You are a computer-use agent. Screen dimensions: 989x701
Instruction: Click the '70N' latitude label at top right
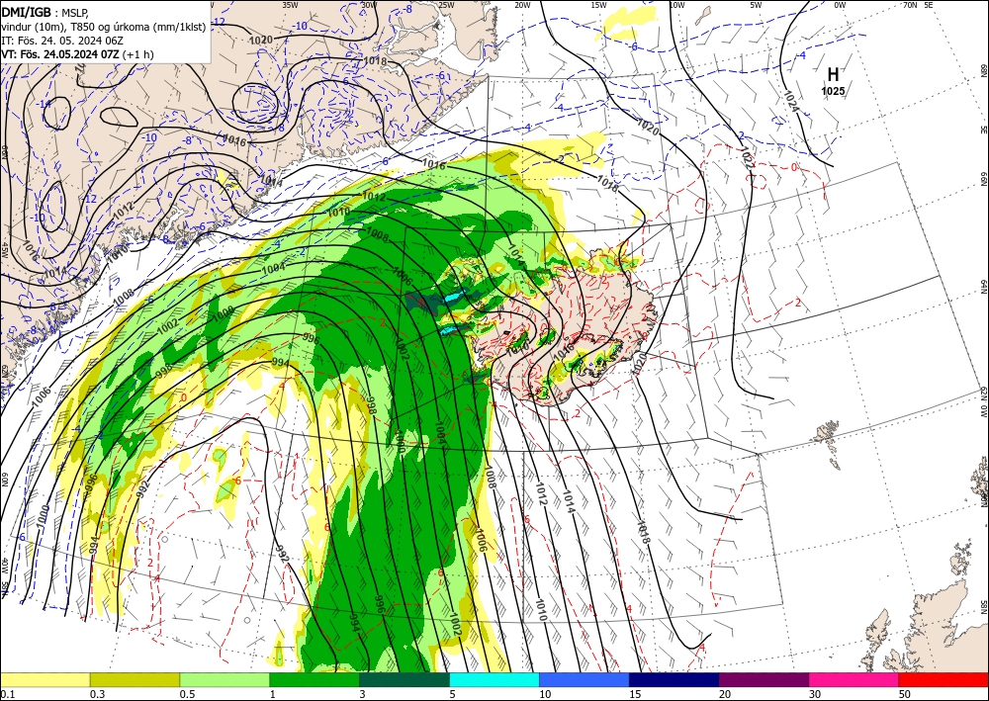[910, 5]
